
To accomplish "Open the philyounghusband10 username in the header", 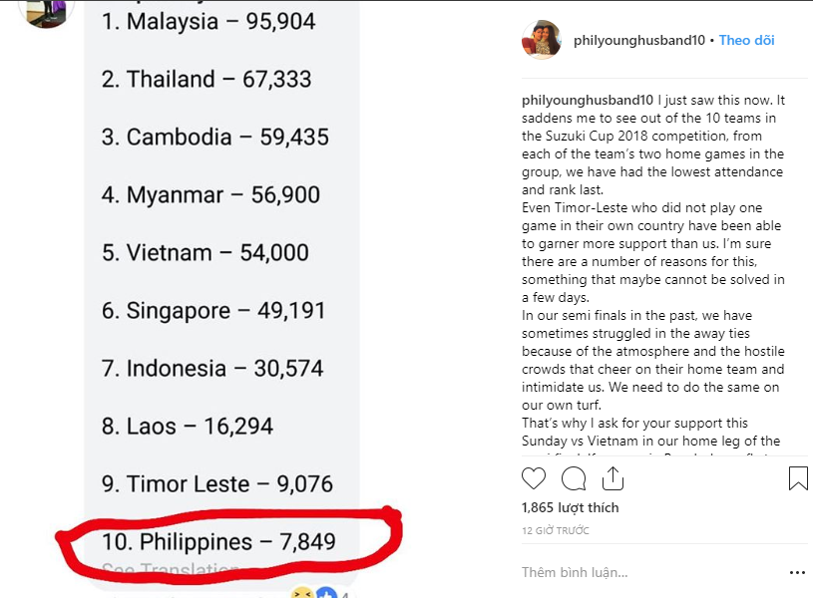I will [x=638, y=41].
